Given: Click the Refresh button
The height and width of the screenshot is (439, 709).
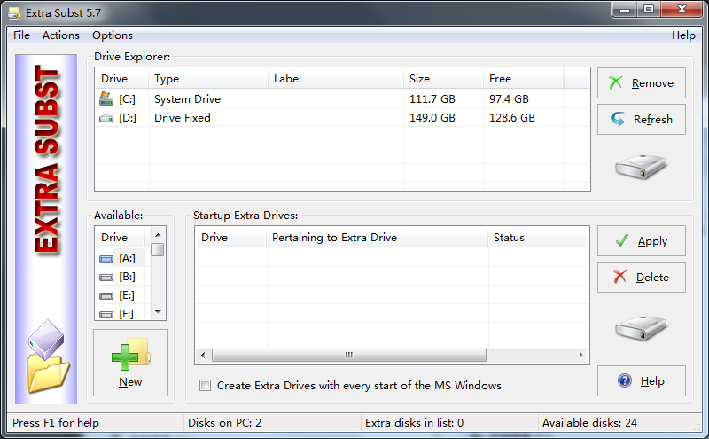Looking at the screenshot, I should click(641, 119).
